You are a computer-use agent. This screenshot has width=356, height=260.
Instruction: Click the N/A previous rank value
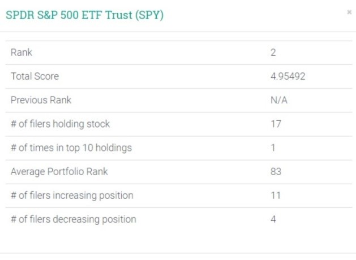(x=279, y=100)
